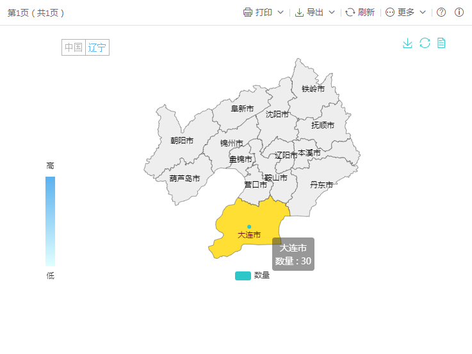The width and height of the screenshot is (472, 354).
Task: Expand the 打印 dropdown arrow
Action: pyautogui.click(x=281, y=12)
